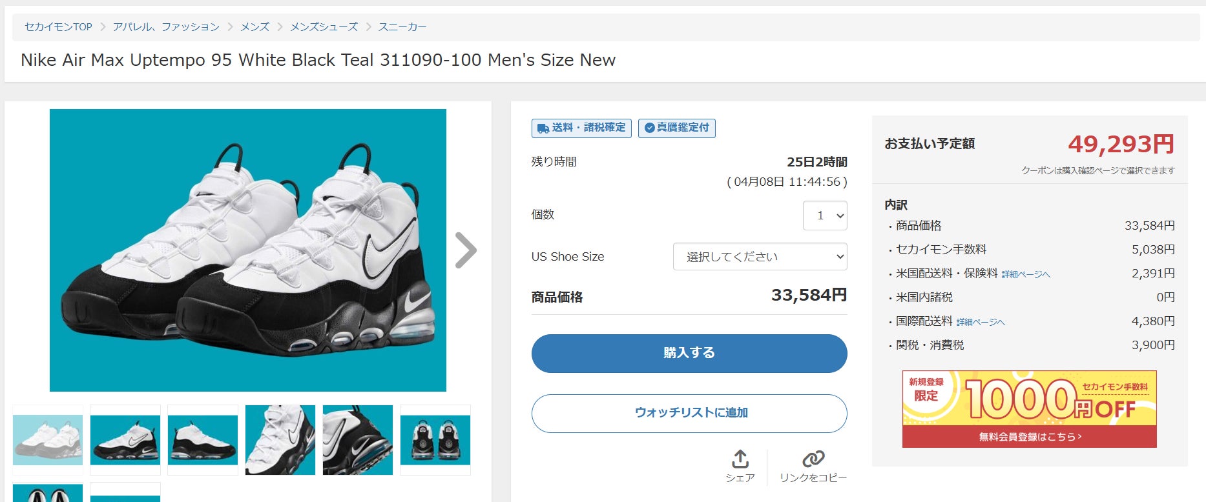
Task: Go to セカイモンTOP breadcrumb
Action: click(x=58, y=27)
